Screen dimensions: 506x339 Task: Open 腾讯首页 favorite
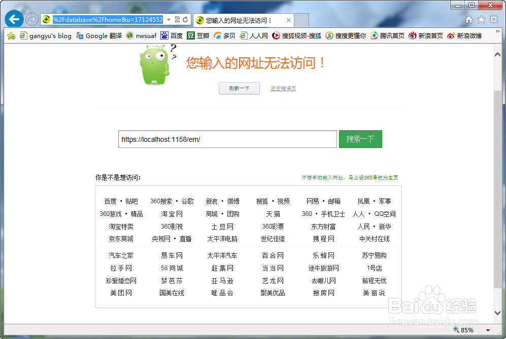387,36
